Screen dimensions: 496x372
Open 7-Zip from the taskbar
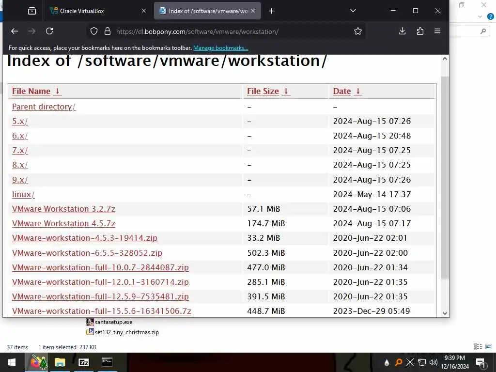(83, 362)
